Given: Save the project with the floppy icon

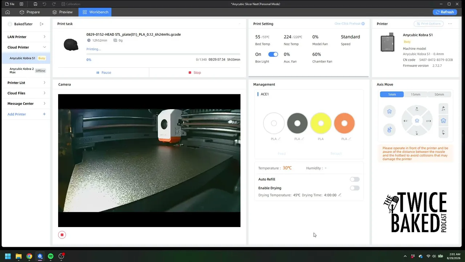Looking at the screenshot, I should tap(35, 4).
